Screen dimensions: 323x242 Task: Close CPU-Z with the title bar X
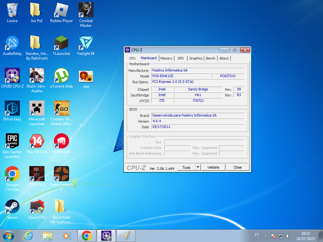[x=245, y=50]
